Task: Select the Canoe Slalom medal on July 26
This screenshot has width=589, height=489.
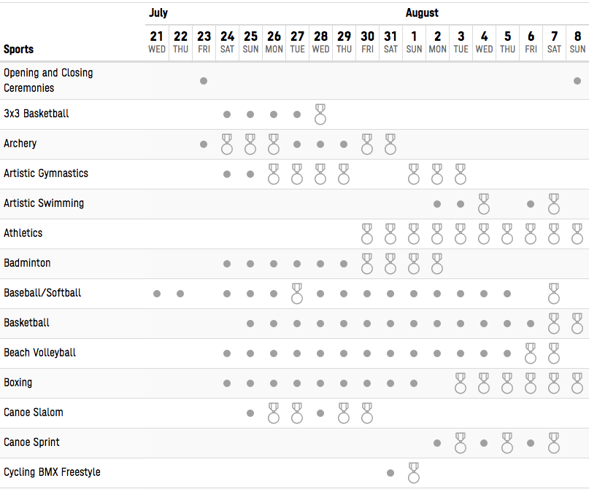Action: click(274, 413)
